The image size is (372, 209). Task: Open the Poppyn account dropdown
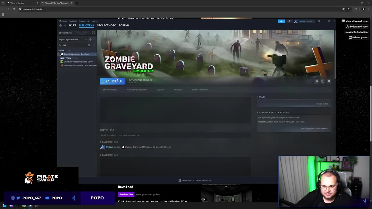pyautogui.click(x=304, y=21)
